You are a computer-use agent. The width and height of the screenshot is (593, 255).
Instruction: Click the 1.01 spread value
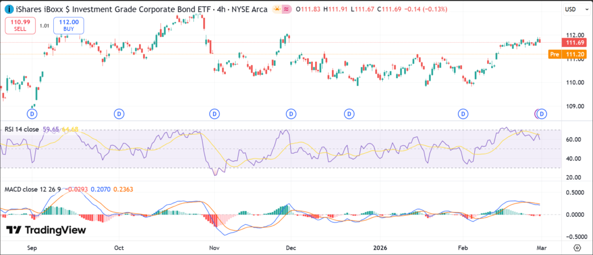(44, 26)
